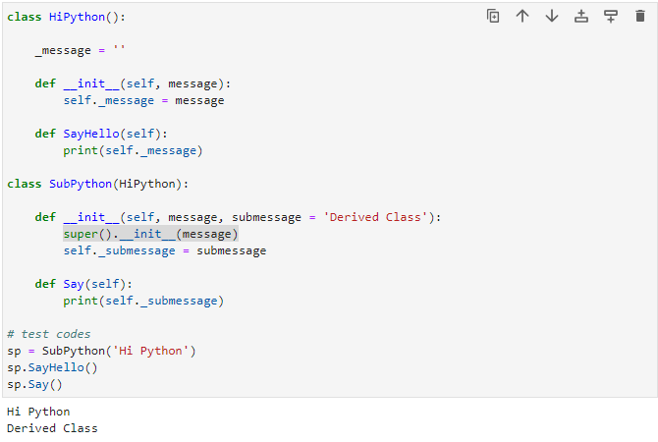Click the 'def SayHello(self):' line

point(101,134)
